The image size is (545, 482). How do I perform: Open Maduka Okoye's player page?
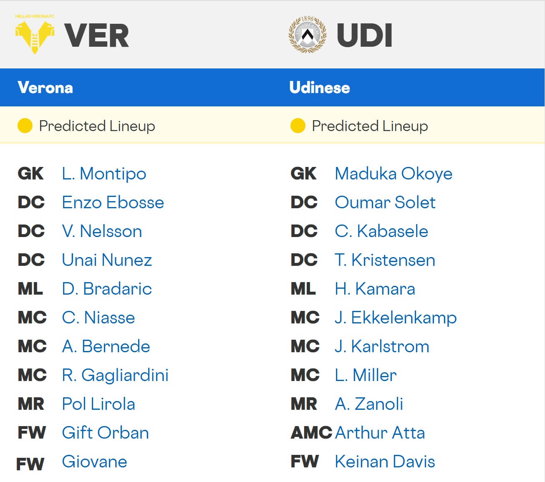(x=394, y=174)
